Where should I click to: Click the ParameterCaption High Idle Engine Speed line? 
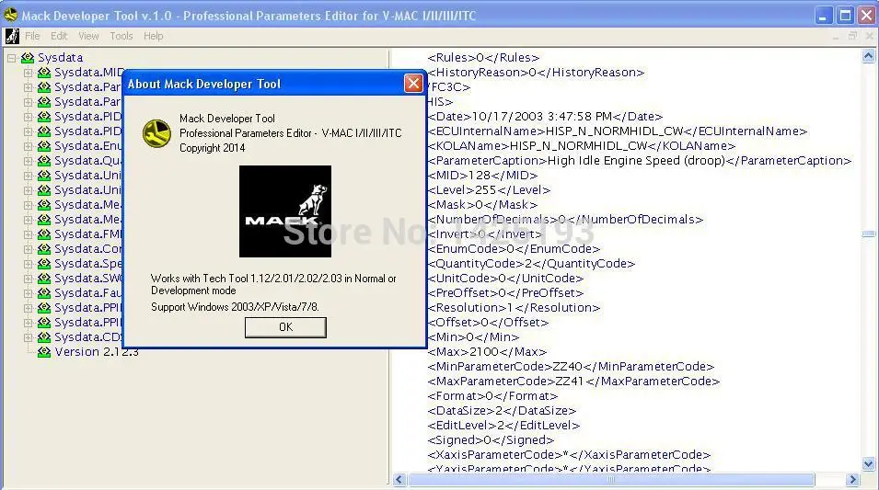tap(639, 161)
